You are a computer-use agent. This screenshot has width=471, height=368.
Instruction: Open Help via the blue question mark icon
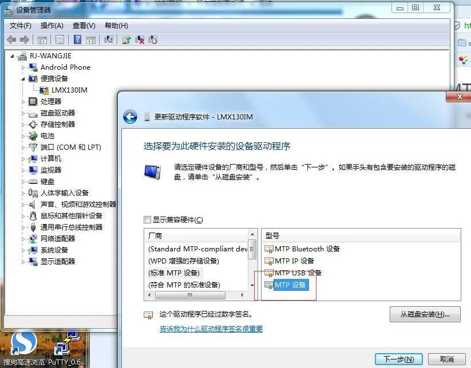[78, 39]
